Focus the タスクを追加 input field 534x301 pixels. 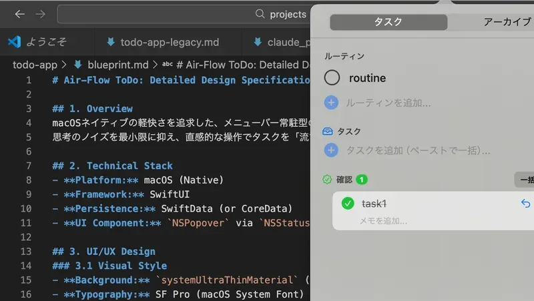419,151
